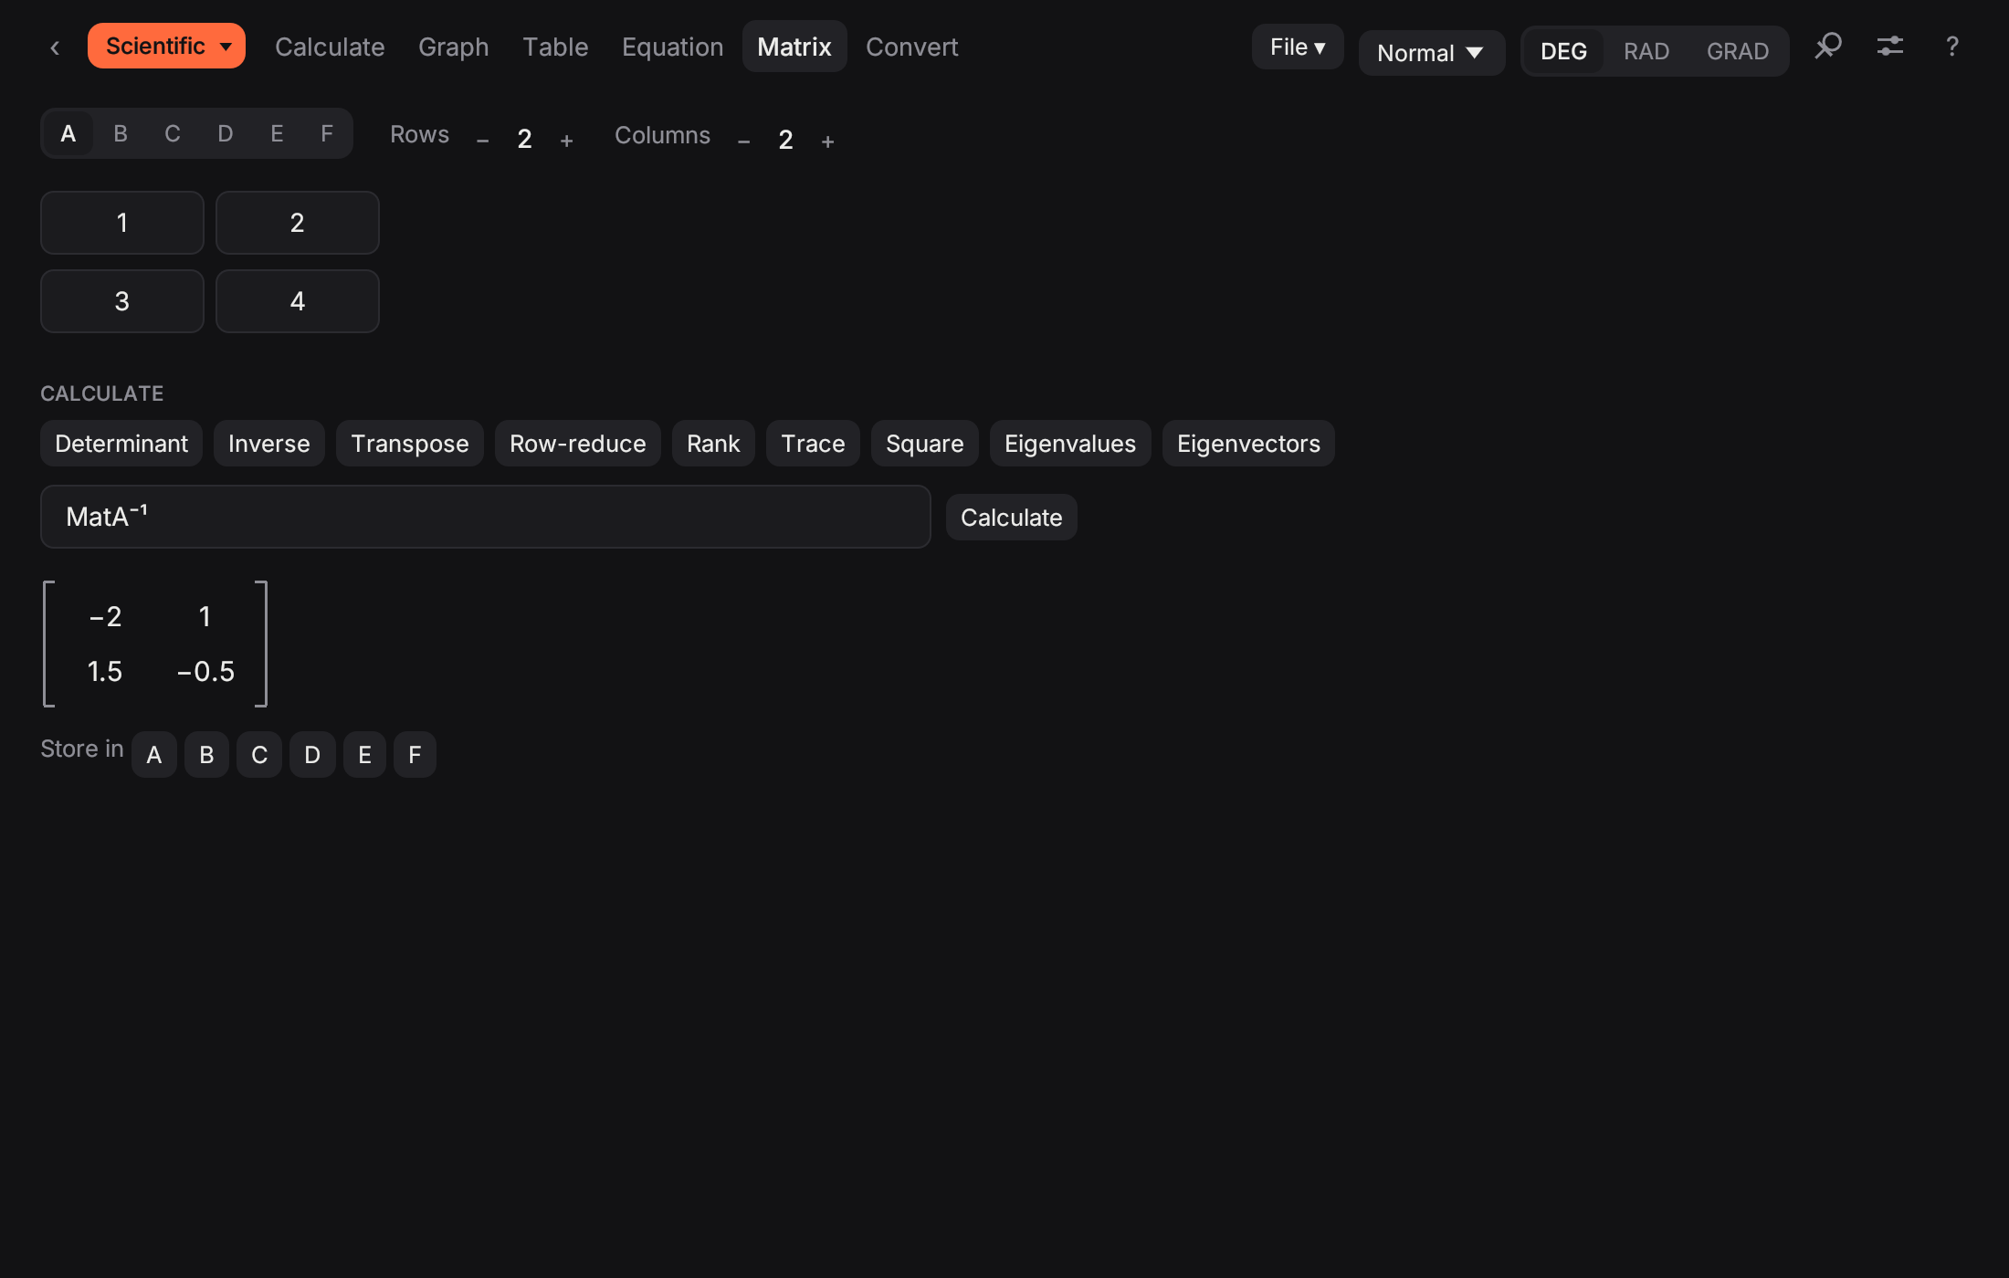Select matrix C in the selector
2009x1278 pixels.
click(173, 134)
